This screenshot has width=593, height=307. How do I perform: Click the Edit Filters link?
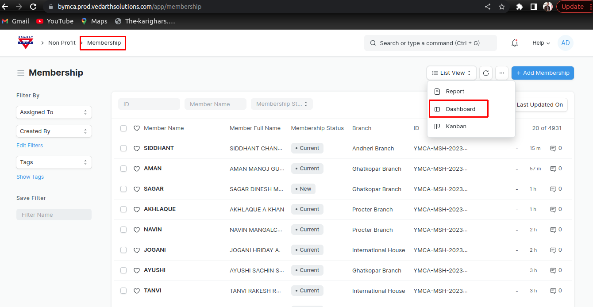tap(30, 146)
